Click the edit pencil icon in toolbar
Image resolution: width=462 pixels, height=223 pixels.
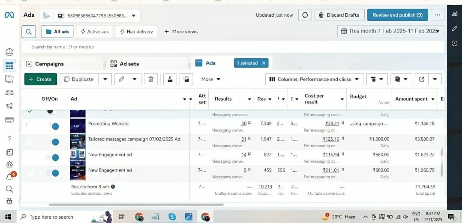coord(121,79)
